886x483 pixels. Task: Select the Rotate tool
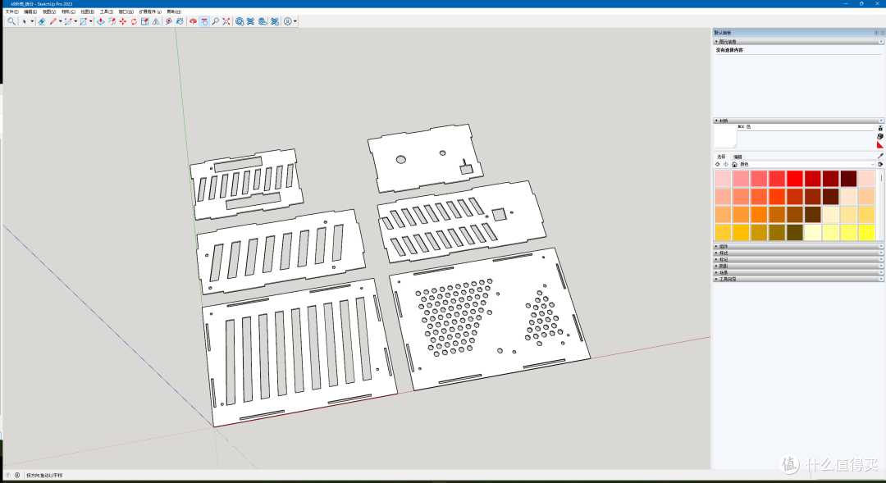[133, 21]
